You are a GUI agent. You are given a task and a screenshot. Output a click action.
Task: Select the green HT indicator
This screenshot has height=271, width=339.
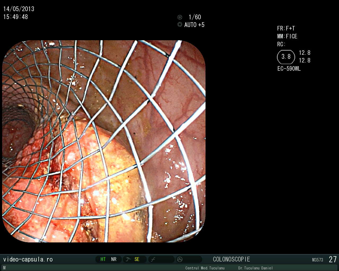103,259
